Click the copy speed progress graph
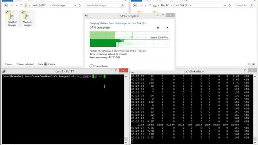The width and height of the screenshot is (258, 145). [129, 39]
